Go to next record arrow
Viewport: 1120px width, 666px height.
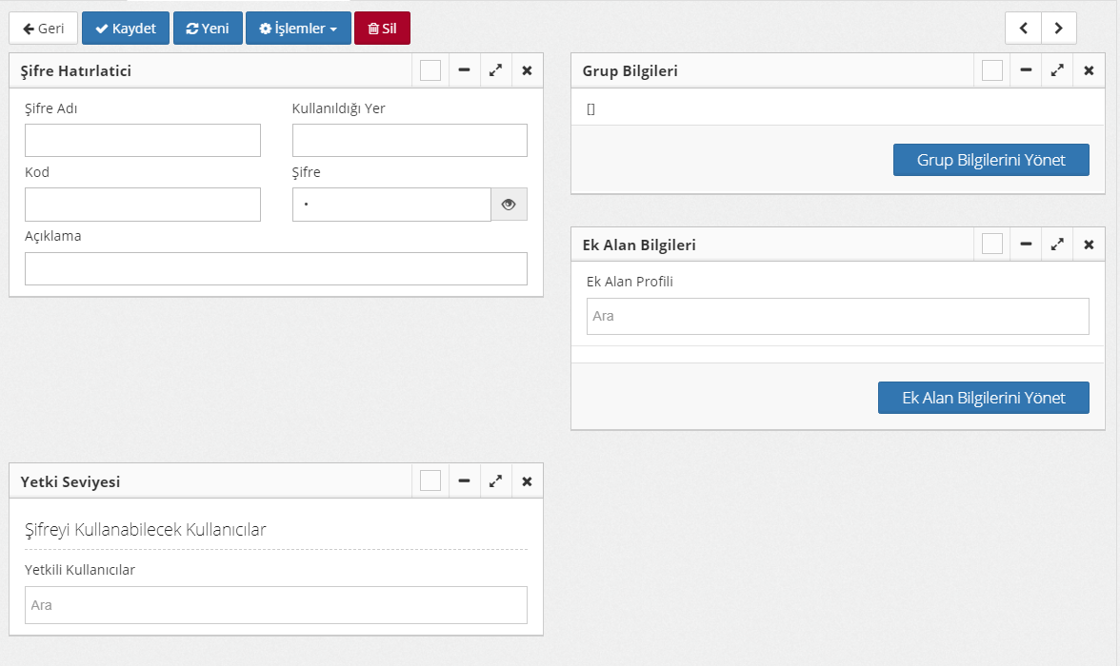[x=1058, y=29]
